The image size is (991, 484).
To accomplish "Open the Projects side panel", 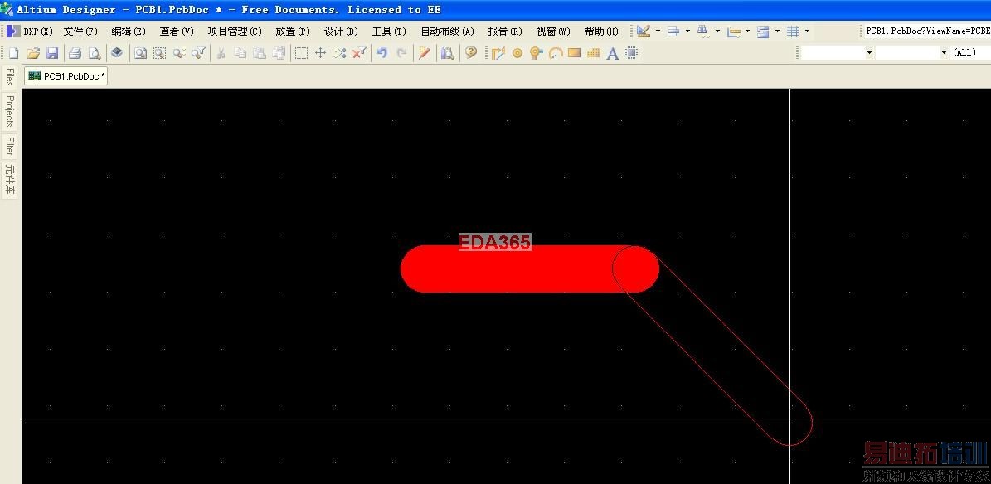I will point(9,110).
